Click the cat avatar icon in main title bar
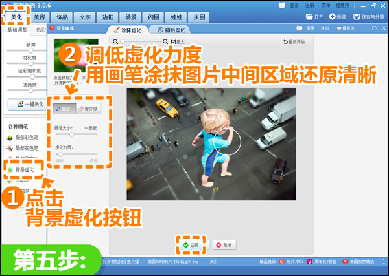The image size is (389, 276). 282,5
